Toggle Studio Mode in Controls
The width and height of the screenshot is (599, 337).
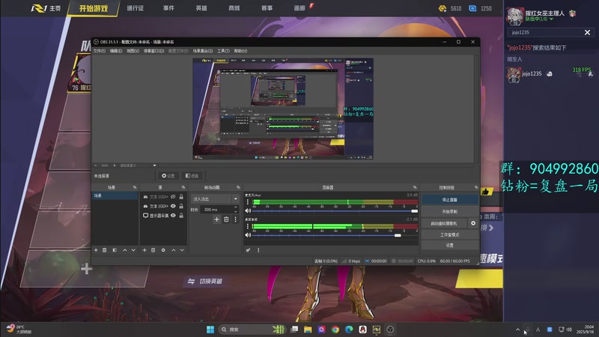pyautogui.click(x=450, y=234)
